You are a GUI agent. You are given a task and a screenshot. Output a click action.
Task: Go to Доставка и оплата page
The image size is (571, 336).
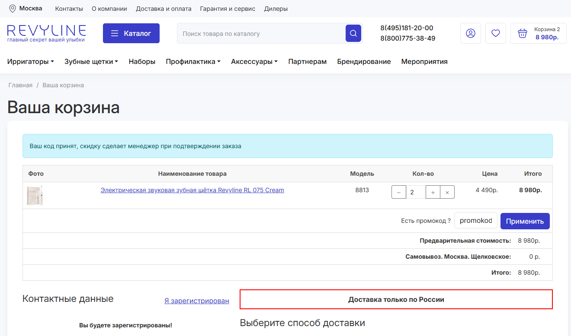(x=164, y=9)
